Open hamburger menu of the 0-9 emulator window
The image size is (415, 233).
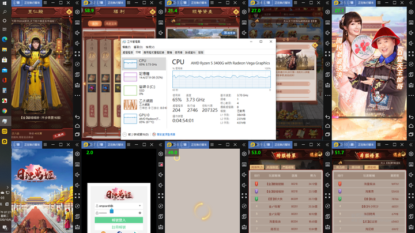[x=295, y=145]
